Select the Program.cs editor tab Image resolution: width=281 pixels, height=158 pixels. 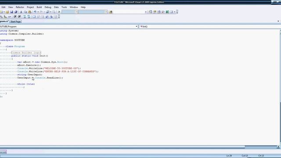[x=4, y=22]
